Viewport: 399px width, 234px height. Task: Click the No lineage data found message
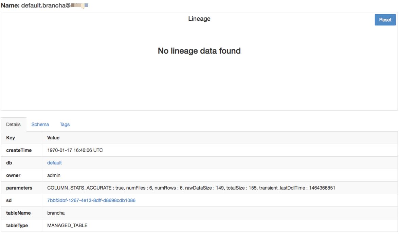coord(199,51)
